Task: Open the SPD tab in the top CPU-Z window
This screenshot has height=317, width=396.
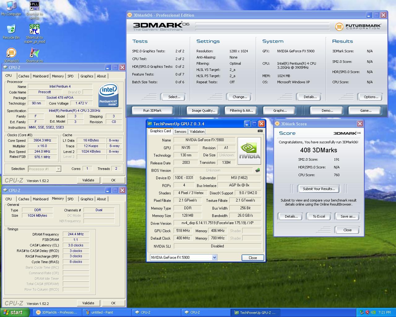Action: pos(71,76)
